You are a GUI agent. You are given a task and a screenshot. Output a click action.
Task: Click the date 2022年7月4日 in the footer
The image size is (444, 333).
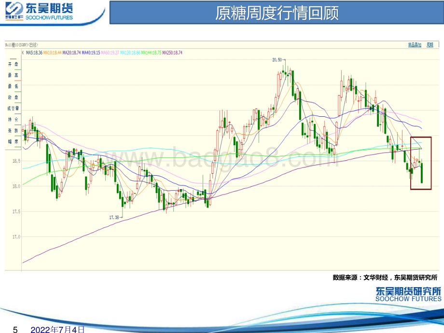(x=57, y=329)
